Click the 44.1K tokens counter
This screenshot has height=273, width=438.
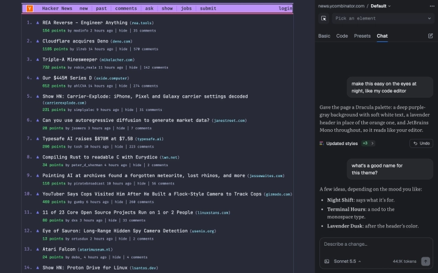405,261
